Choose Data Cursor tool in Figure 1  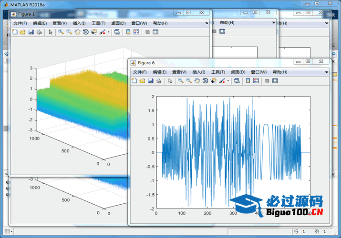click(94, 32)
